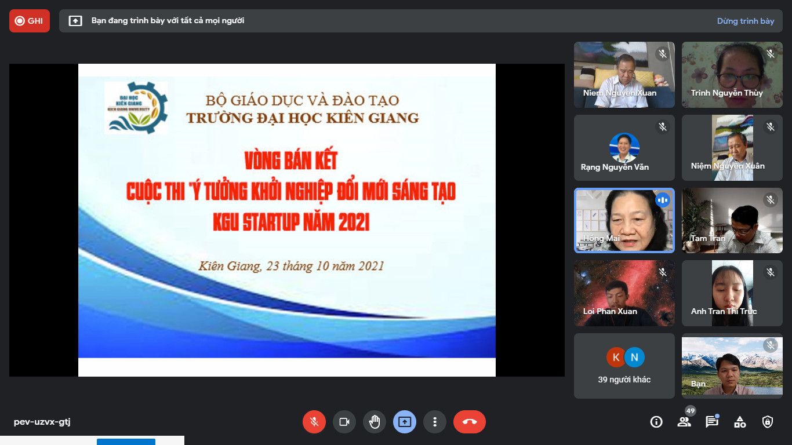Leave the call with red hangup button
Screen dimensions: 792x445
tap(469, 422)
